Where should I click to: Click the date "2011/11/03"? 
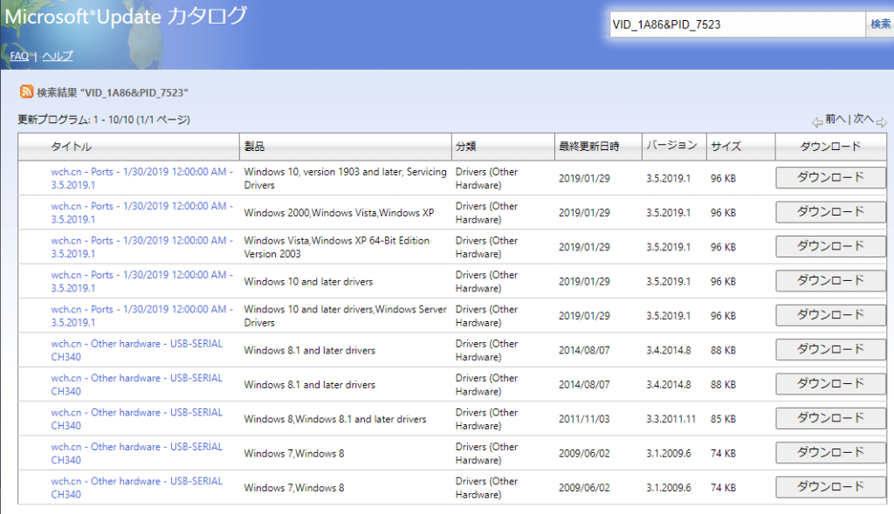[584, 419]
